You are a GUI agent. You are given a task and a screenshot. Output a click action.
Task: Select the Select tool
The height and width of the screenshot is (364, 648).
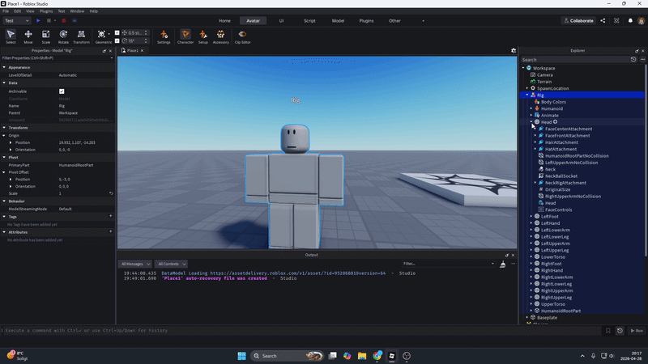(11, 36)
